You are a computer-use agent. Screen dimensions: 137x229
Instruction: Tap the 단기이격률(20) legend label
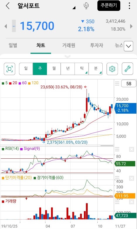tap(17, 177)
